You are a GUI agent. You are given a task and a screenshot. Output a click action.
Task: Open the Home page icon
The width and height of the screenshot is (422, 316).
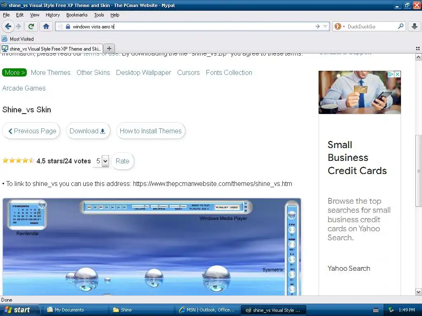(x=46, y=26)
